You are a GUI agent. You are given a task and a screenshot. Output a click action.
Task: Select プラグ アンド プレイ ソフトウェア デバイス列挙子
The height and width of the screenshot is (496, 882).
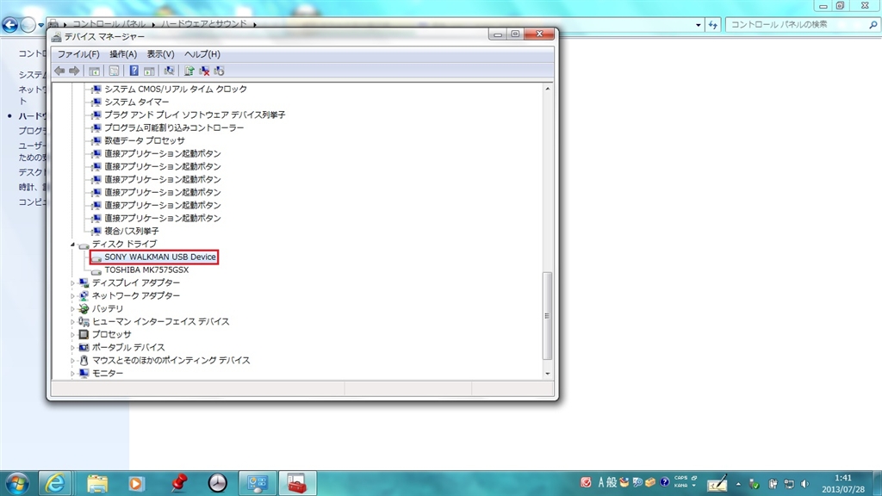coord(195,115)
